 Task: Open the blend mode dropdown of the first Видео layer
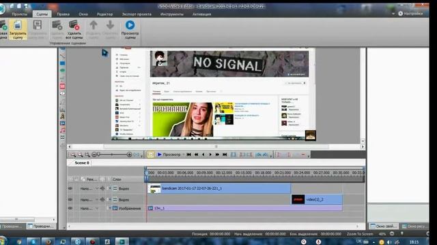tap(97, 189)
